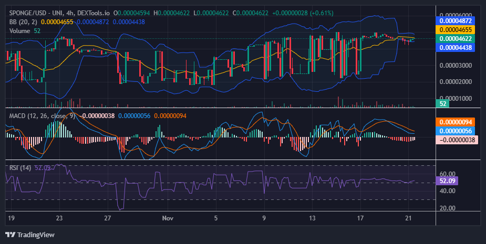Click the RSI legend value 52.09

coord(43,168)
